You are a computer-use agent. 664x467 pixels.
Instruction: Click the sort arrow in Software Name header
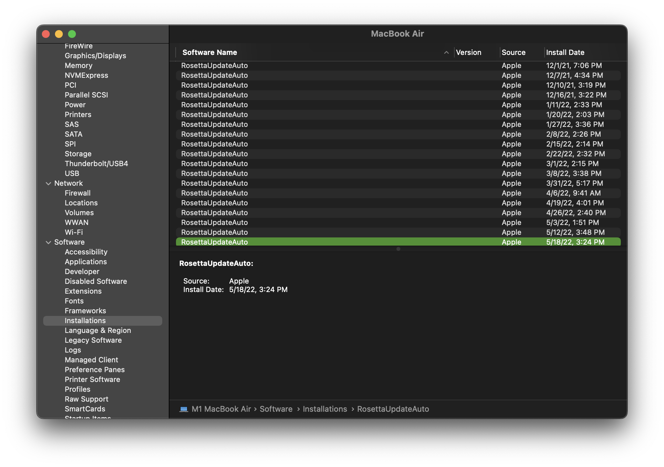click(446, 53)
